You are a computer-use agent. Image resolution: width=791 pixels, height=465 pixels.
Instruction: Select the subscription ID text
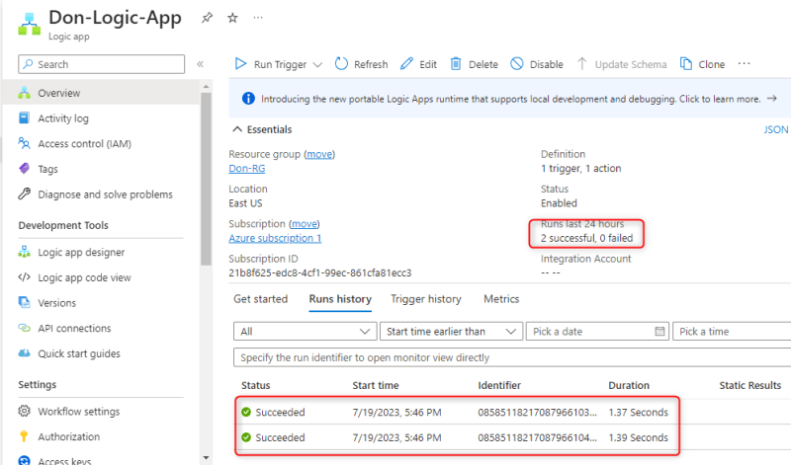point(319,273)
